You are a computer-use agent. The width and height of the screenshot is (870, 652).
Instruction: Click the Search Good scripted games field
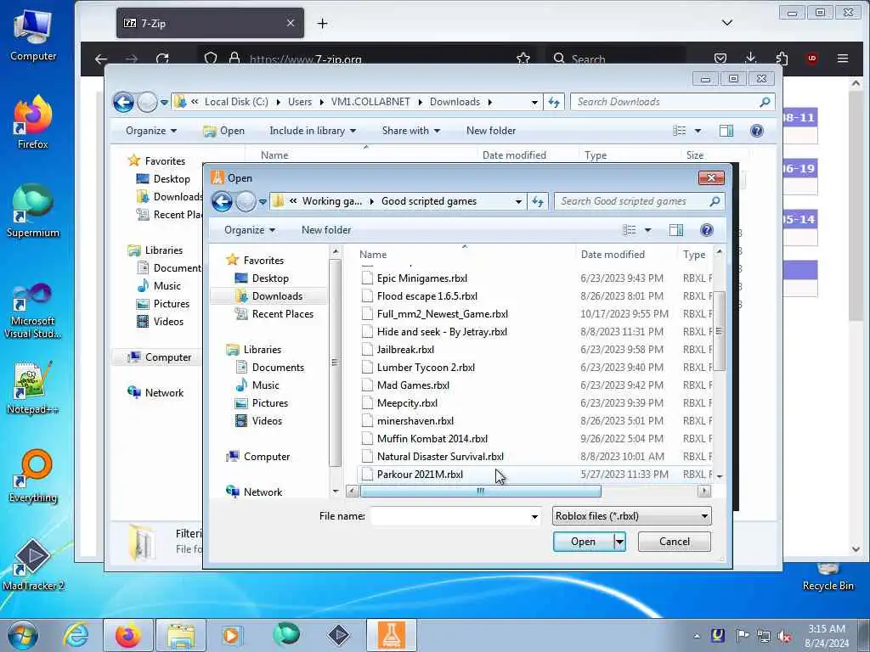[x=632, y=201]
